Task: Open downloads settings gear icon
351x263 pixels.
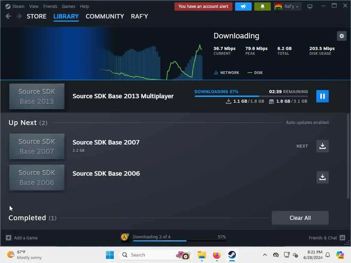Action: pos(342,36)
